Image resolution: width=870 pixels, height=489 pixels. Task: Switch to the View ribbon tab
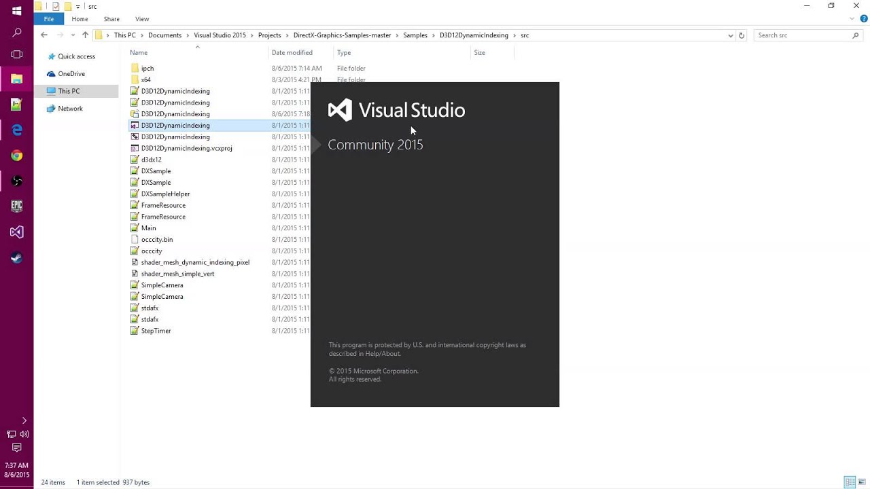click(x=141, y=19)
